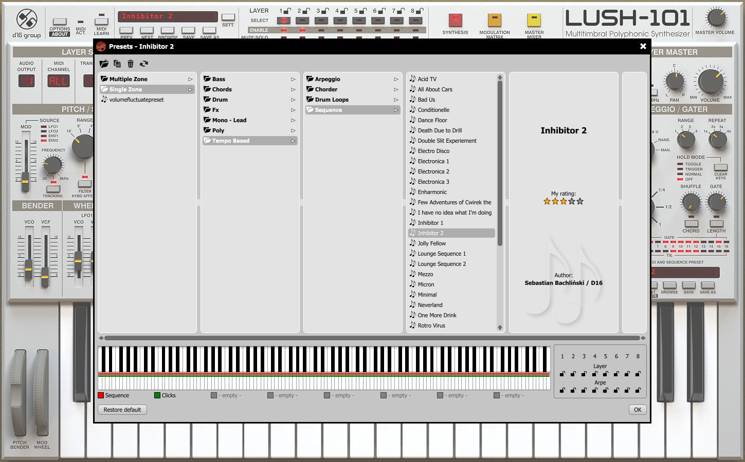This screenshot has width=745, height=462.
Task: Click the Layer 1 padlock in the Presets dialog
Action: coord(562,374)
